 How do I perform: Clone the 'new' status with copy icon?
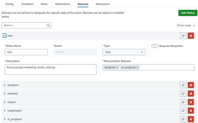click(x=183, y=36)
